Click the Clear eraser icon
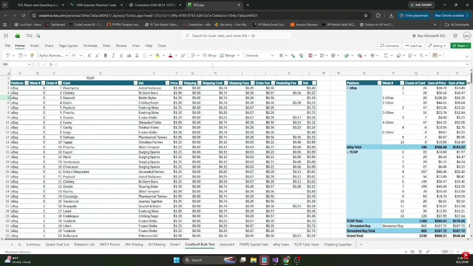The image size is (473, 266). (x=399, y=55)
